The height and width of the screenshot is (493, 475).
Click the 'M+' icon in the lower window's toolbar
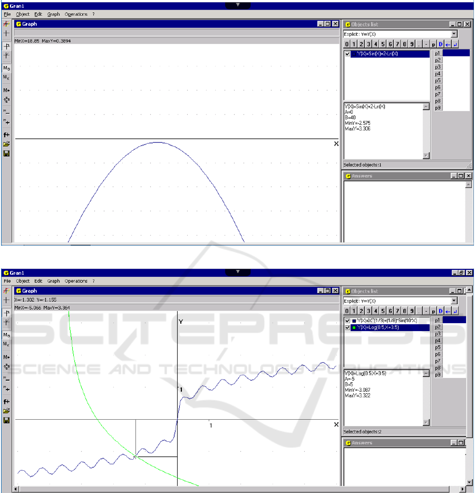pyautogui.click(x=6, y=356)
